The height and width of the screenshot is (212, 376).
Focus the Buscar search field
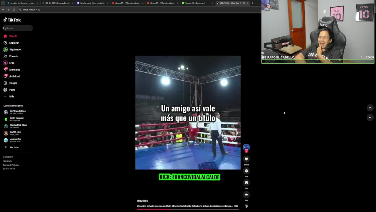coord(18,28)
